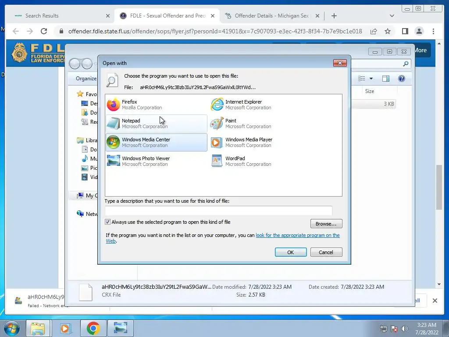
Task: Click the FDLE badge logo
Action: [x=19, y=53]
